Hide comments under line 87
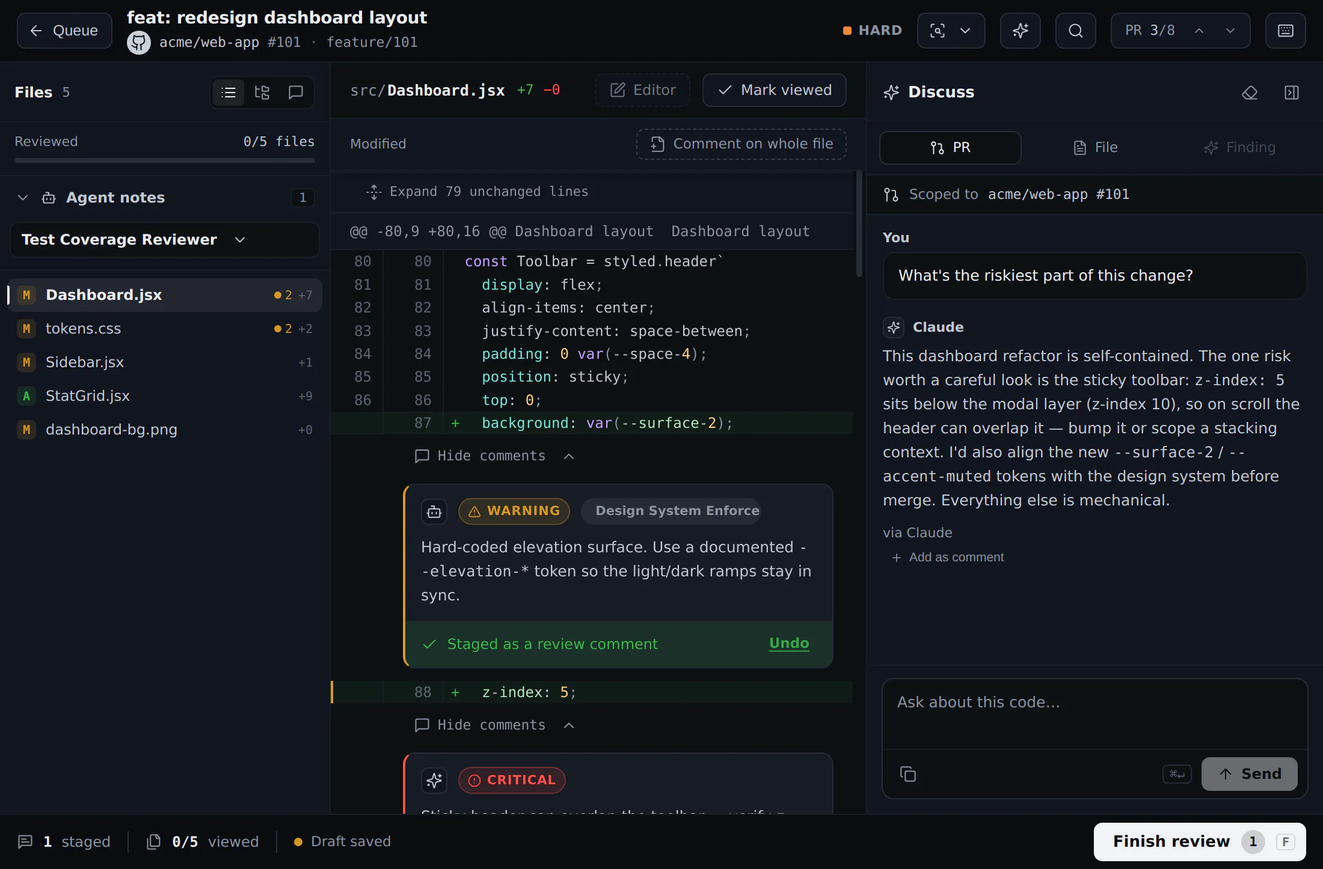The image size is (1323, 869). [494, 456]
